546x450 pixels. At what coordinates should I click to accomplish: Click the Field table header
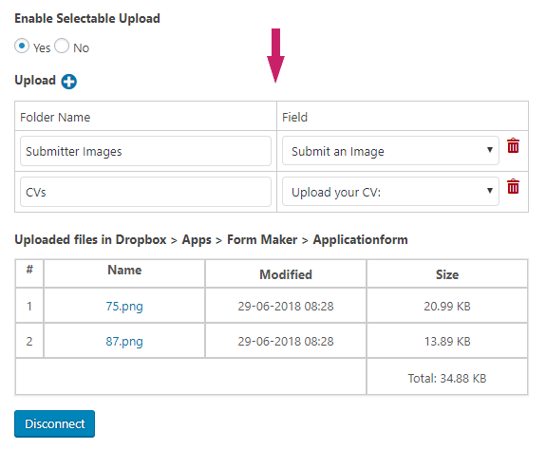[294, 118]
